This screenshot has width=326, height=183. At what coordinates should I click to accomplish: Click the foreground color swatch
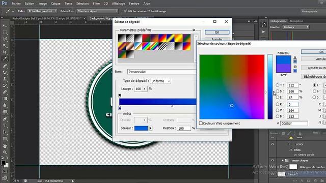pos(3,163)
